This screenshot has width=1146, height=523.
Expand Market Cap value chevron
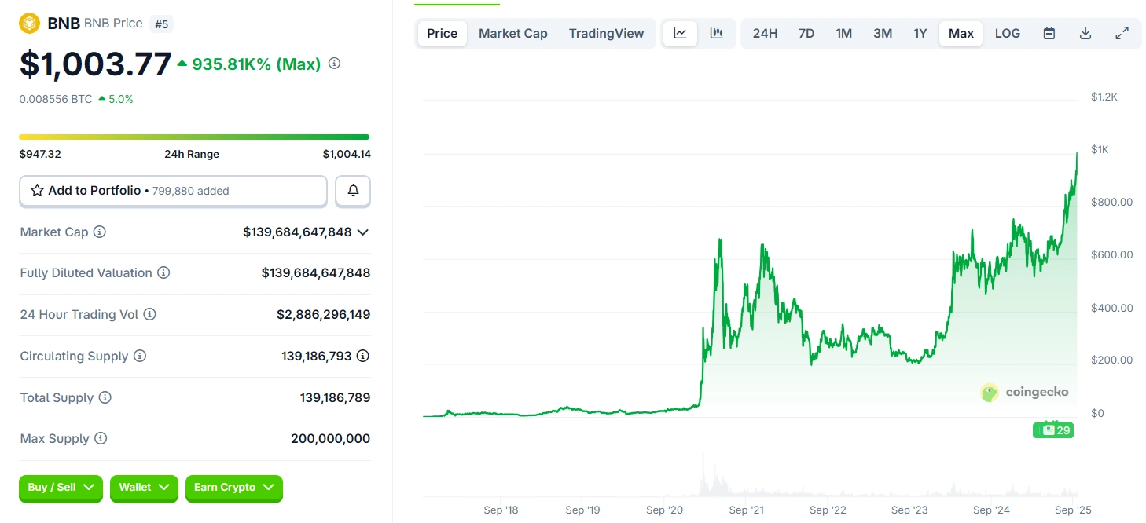[x=362, y=232]
